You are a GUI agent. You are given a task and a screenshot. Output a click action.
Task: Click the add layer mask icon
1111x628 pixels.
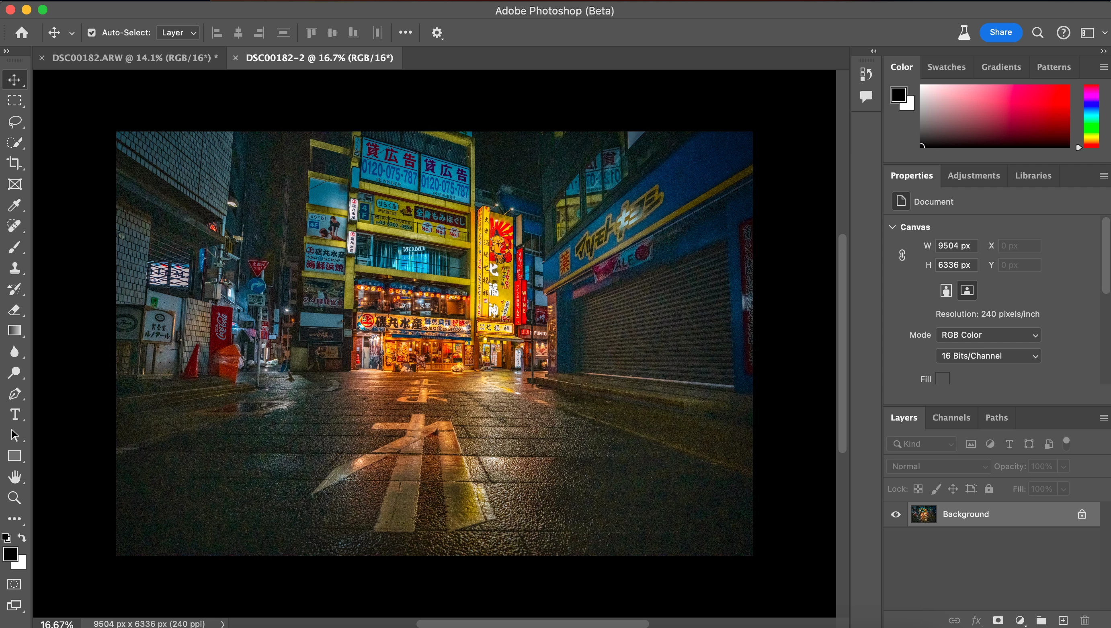point(998,620)
